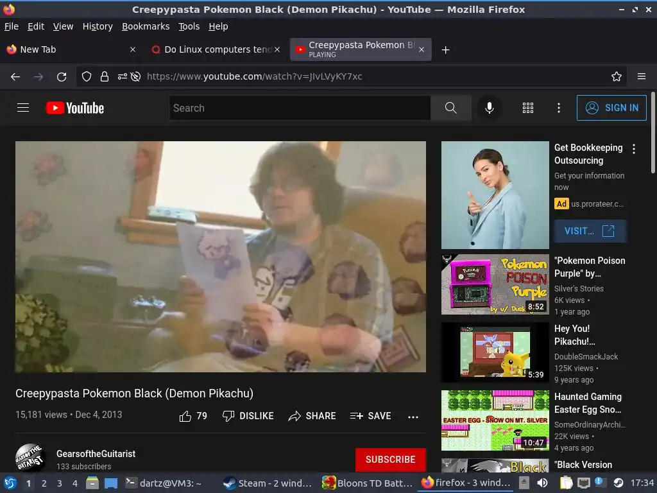Open GearsoftheGuitarist channel name link
This screenshot has width=657, height=493.
96,454
